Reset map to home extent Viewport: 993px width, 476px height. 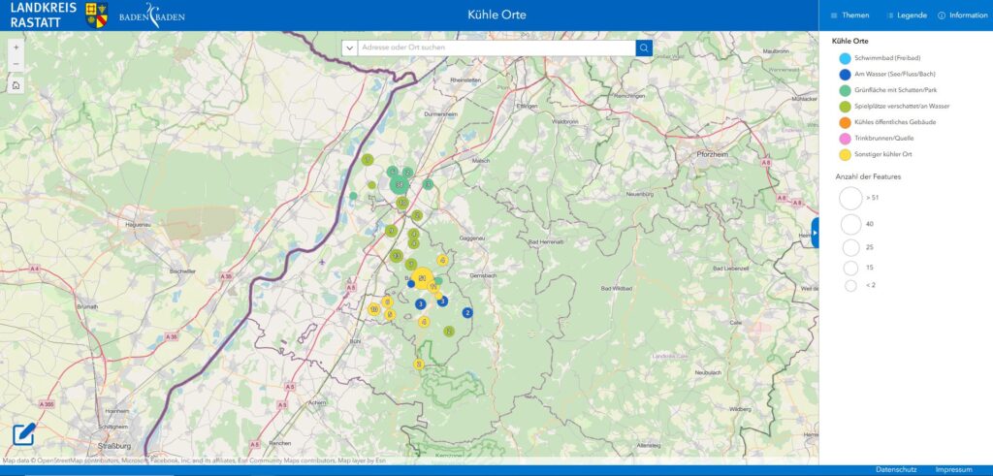click(x=16, y=84)
